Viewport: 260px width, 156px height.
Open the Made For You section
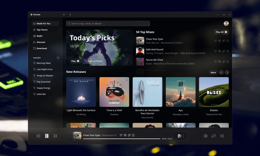click(x=45, y=23)
